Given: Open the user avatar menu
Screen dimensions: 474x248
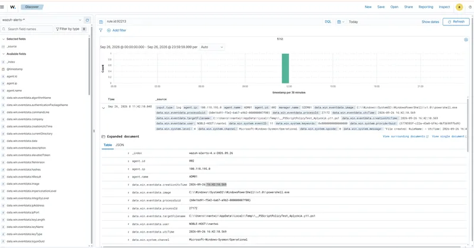Looking at the screenshot, I should (x=459, y=7).
